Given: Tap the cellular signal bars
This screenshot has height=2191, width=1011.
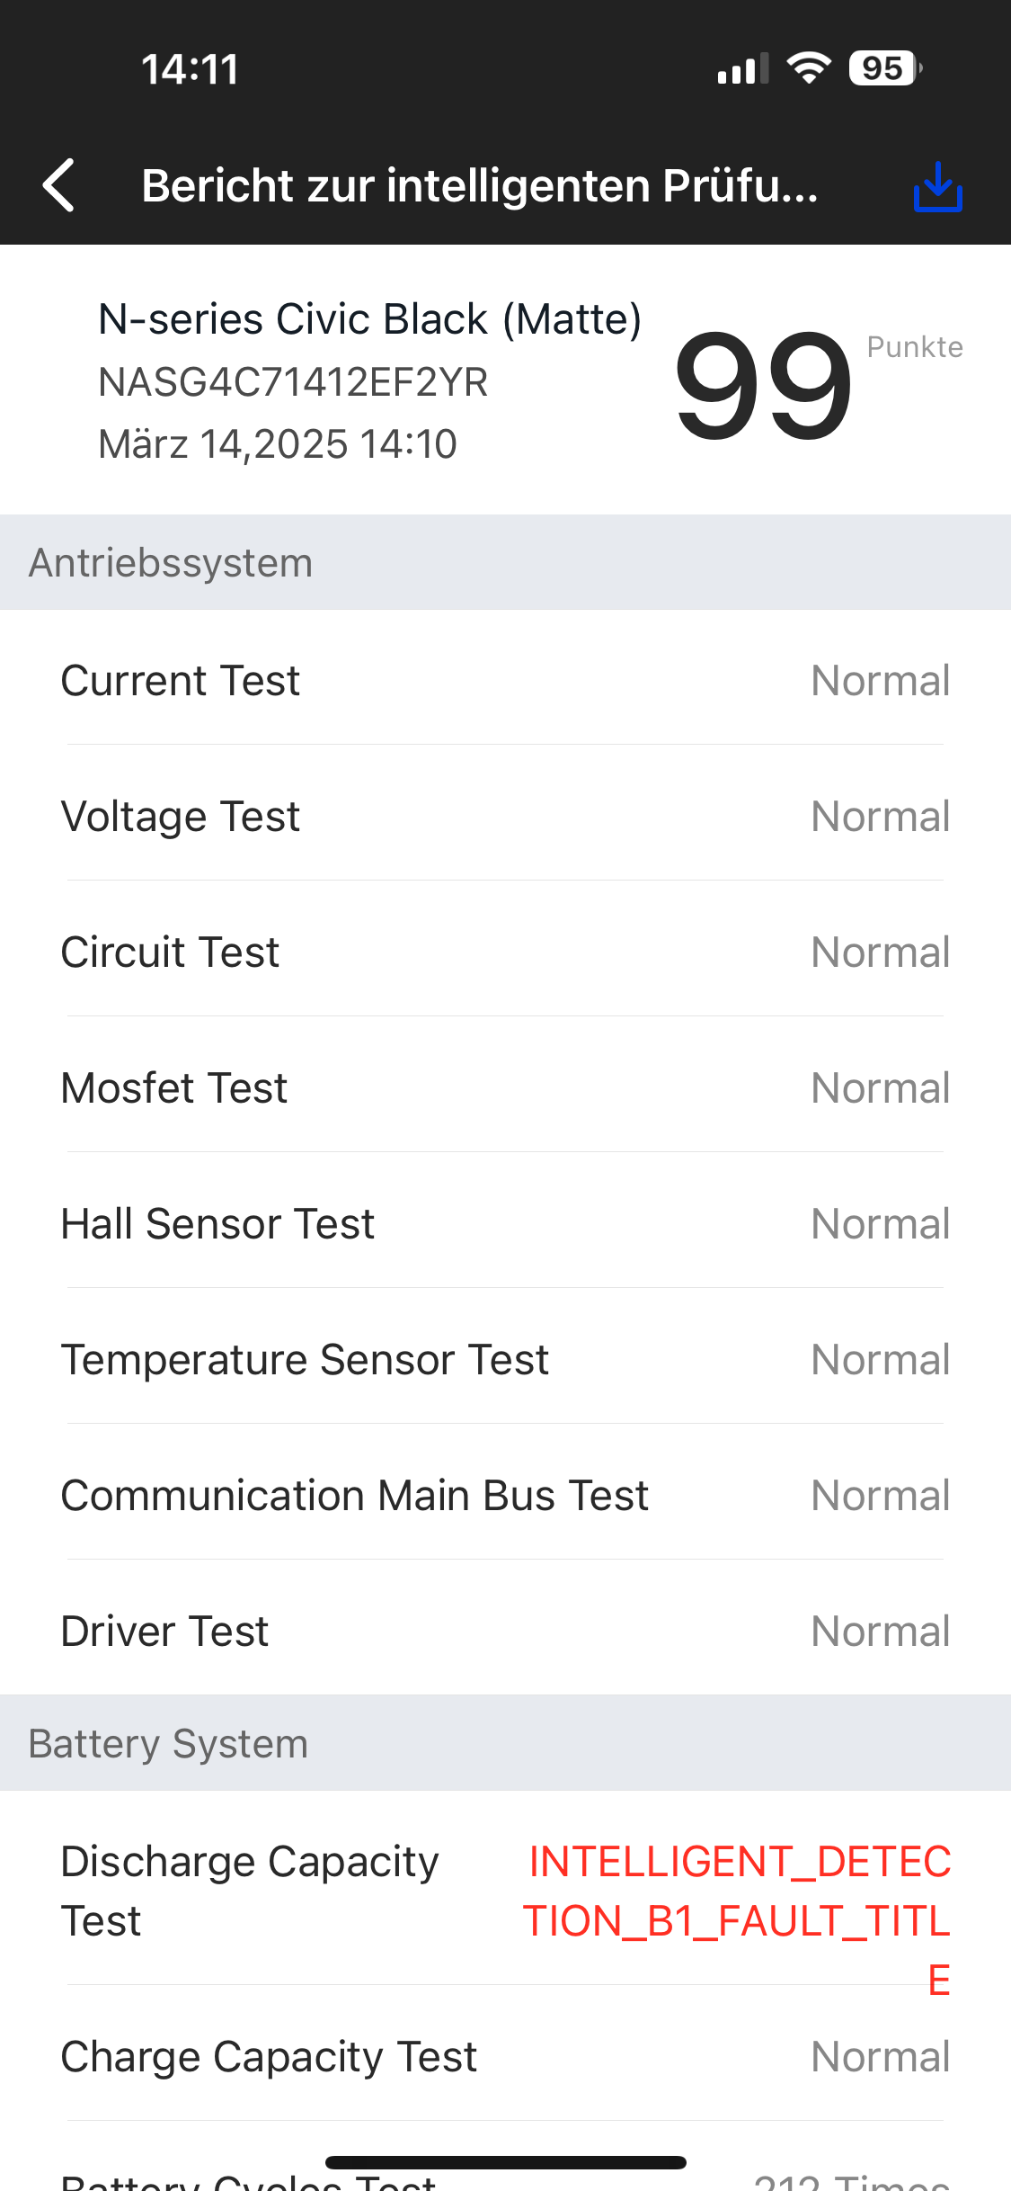Looking at the screenshot, I should (742, 68).
